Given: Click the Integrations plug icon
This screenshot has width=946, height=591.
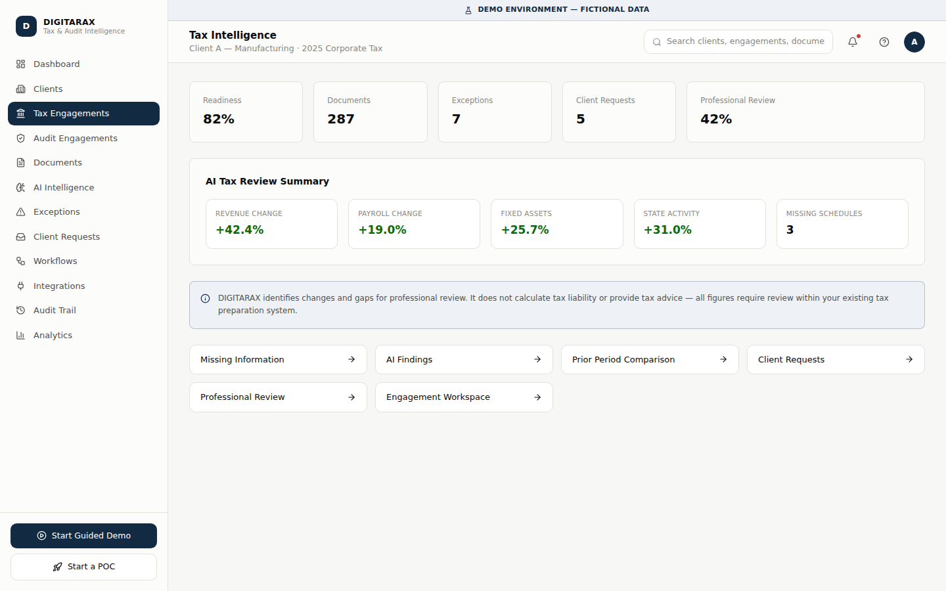Looking at the screenshot, I should [20, 286].
